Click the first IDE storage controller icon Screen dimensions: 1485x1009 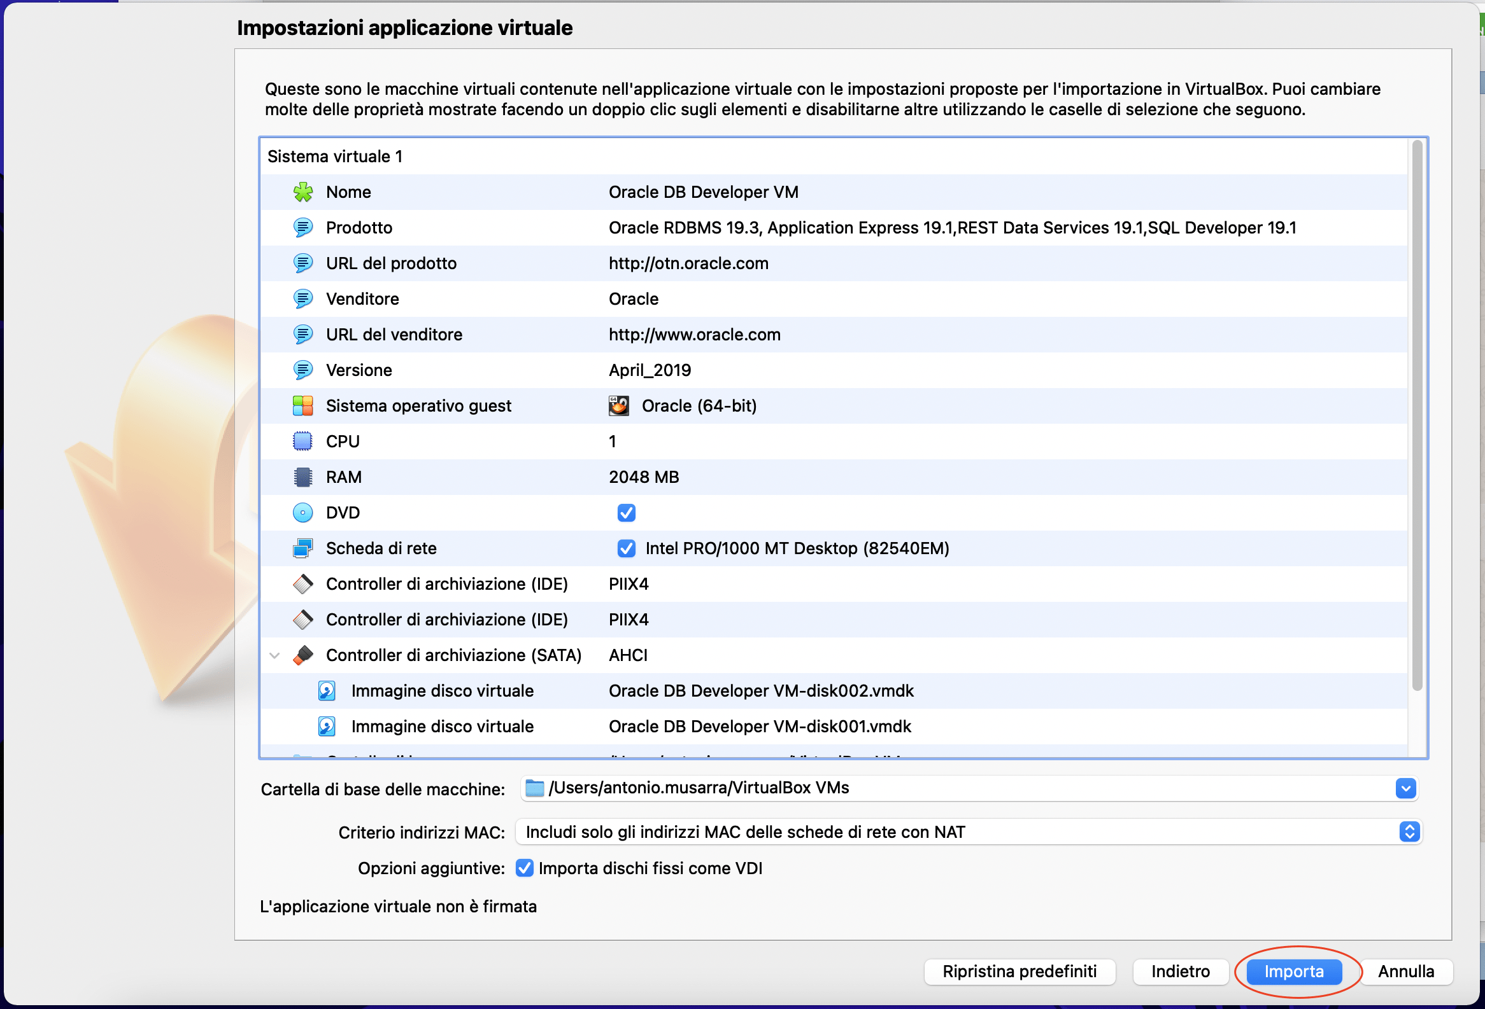pyautogui.click(x=303, y=584)
